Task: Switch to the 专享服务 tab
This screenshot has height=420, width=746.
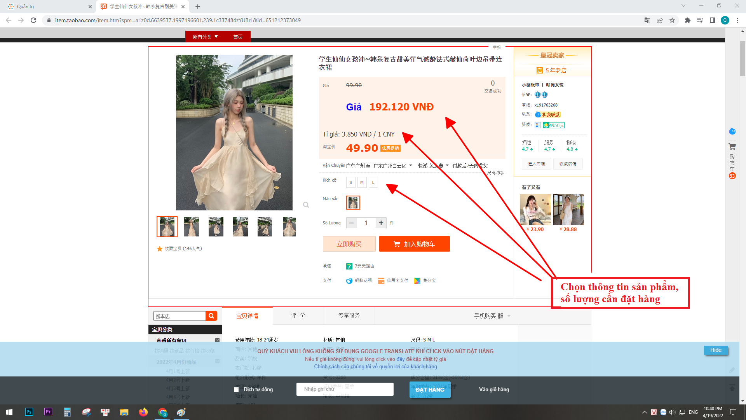Action: coord(349,315)
